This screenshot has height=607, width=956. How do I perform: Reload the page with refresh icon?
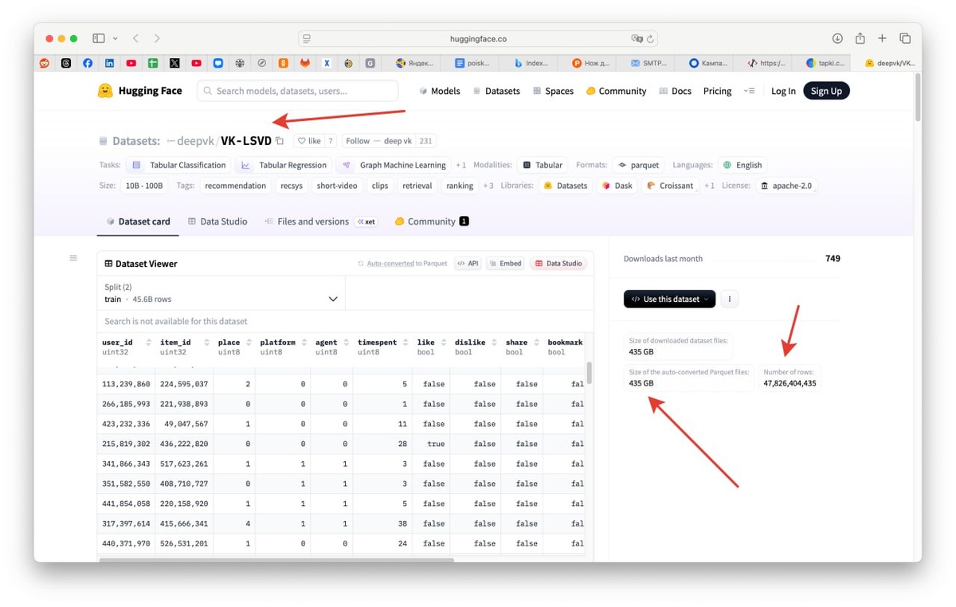point(650,38)
